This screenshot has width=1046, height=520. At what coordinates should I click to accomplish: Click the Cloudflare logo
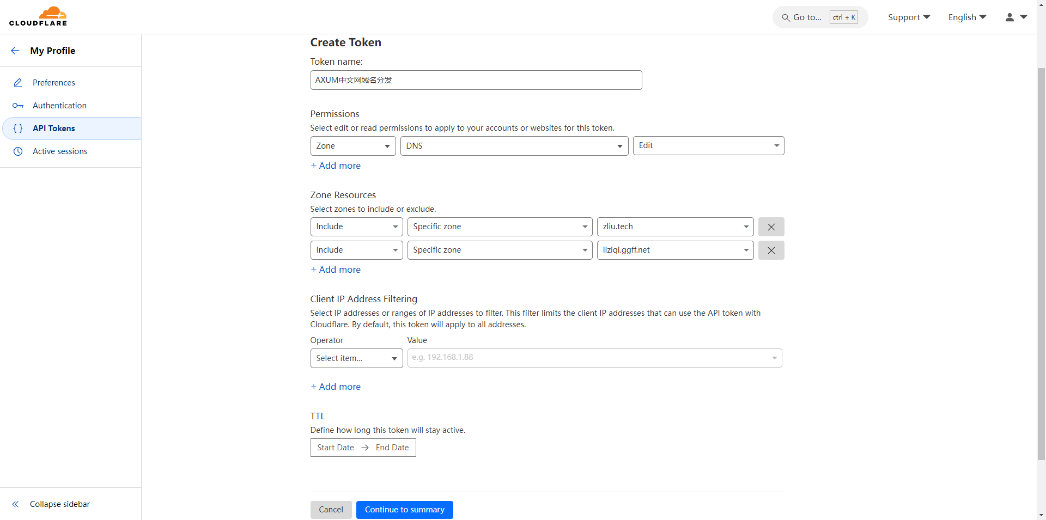coord(38,16)
